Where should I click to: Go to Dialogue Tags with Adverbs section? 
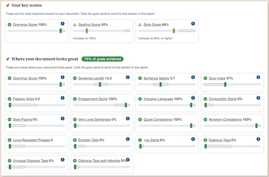click(x=99, y=161)
